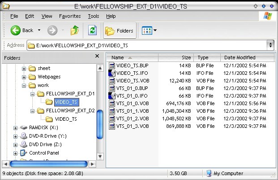Click horizontal scroll right arrow

tap(92, 164)
